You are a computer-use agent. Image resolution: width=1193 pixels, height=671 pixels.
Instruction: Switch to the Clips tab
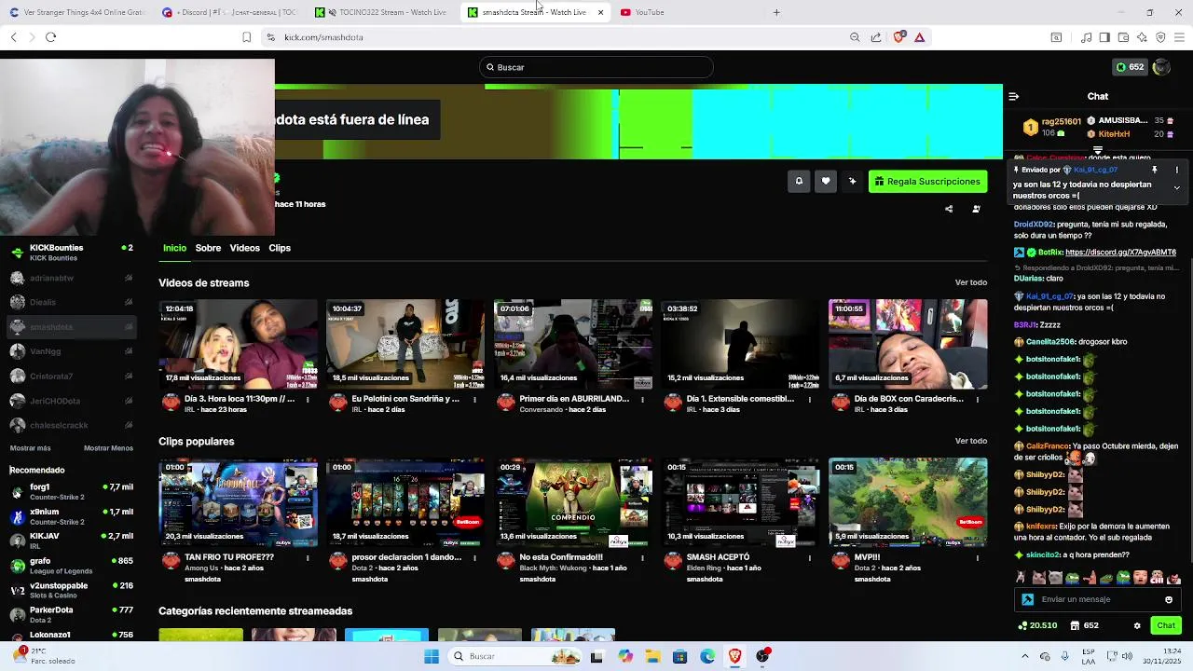point(280,248)
